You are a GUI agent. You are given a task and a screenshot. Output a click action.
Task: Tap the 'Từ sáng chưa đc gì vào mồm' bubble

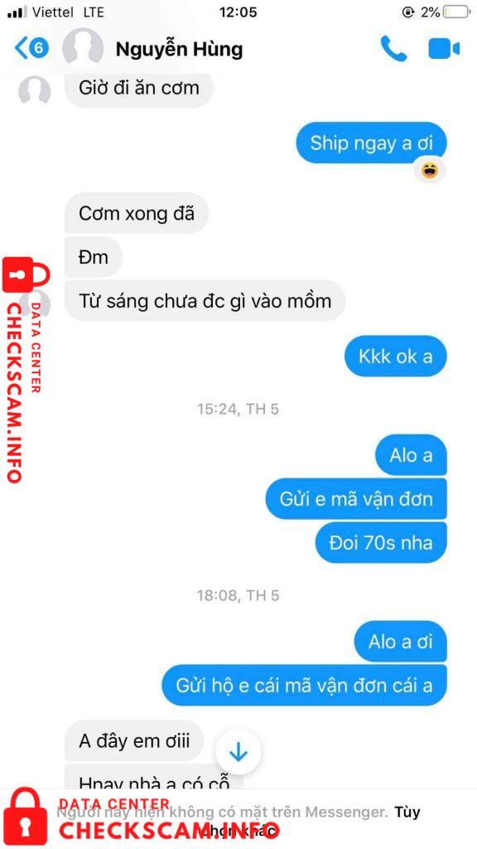(205, 300)
